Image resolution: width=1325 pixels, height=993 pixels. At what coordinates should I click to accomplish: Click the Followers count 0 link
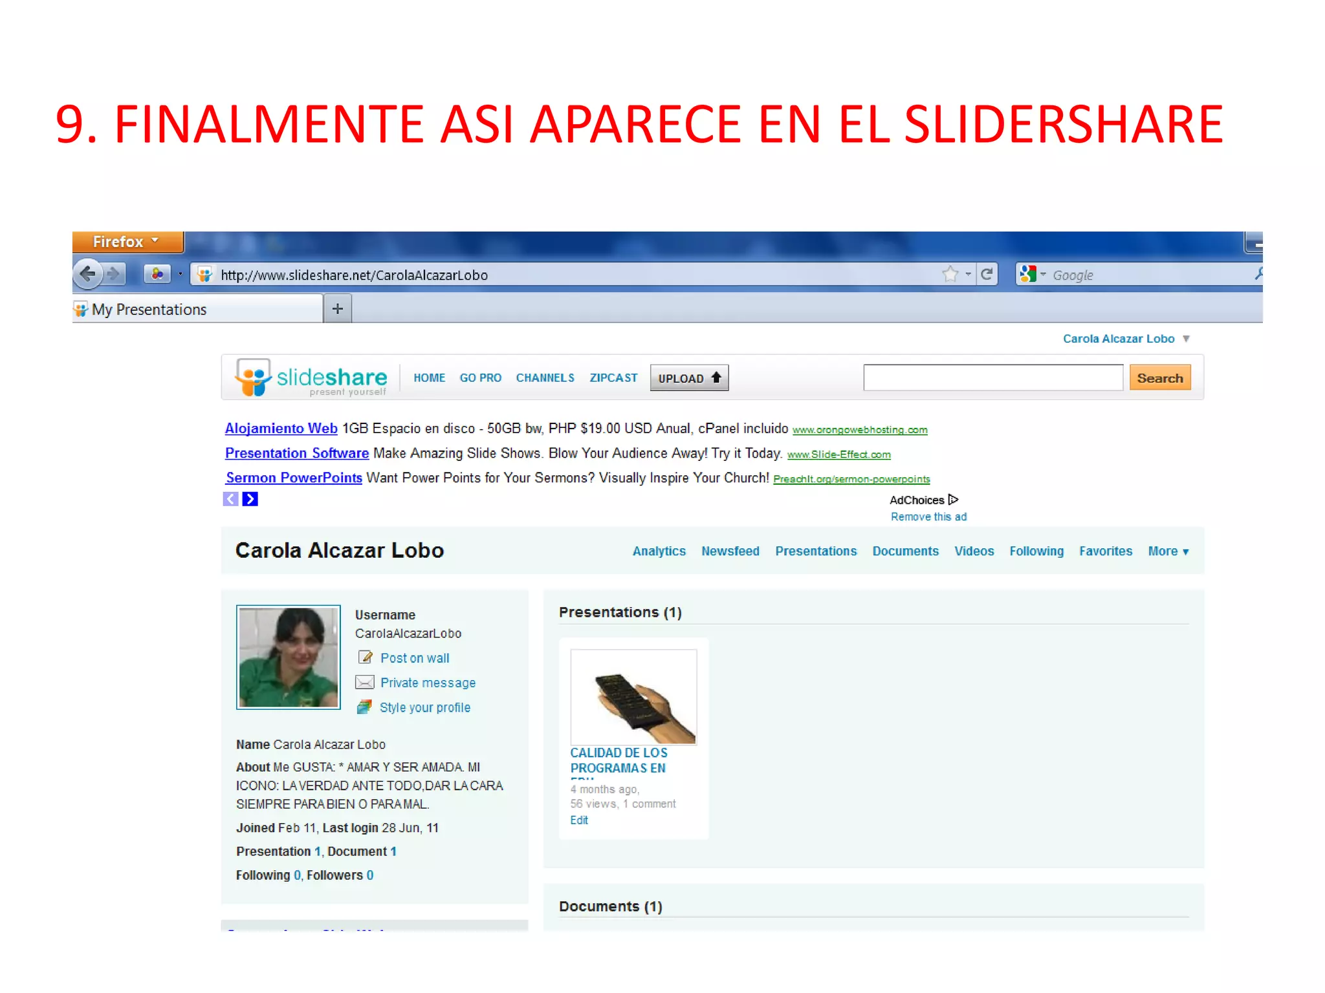pyautogui.click(x=370, y=875)
